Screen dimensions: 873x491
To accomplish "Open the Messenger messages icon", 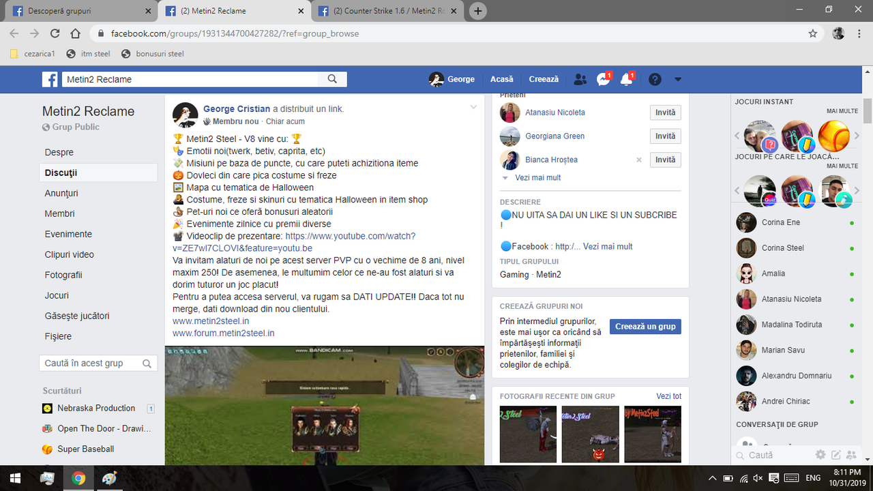I will point(603,79).
